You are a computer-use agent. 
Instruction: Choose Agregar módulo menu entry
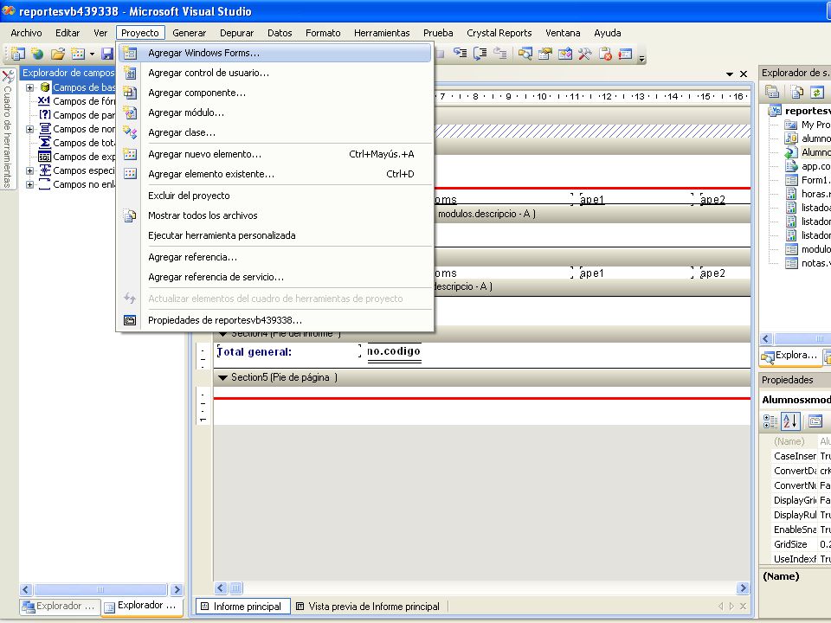(x=274, y=112)
